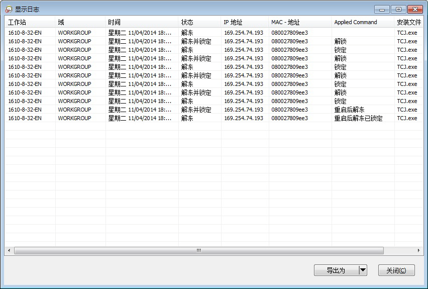Select first row's 1610-8-32-EN workstation cell
428x289 pixels.
click(25, 33)
